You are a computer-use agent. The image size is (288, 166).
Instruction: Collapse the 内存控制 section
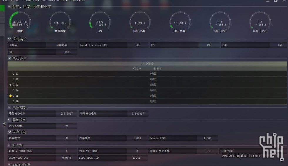pyautogui.click(x=9, y=132)
